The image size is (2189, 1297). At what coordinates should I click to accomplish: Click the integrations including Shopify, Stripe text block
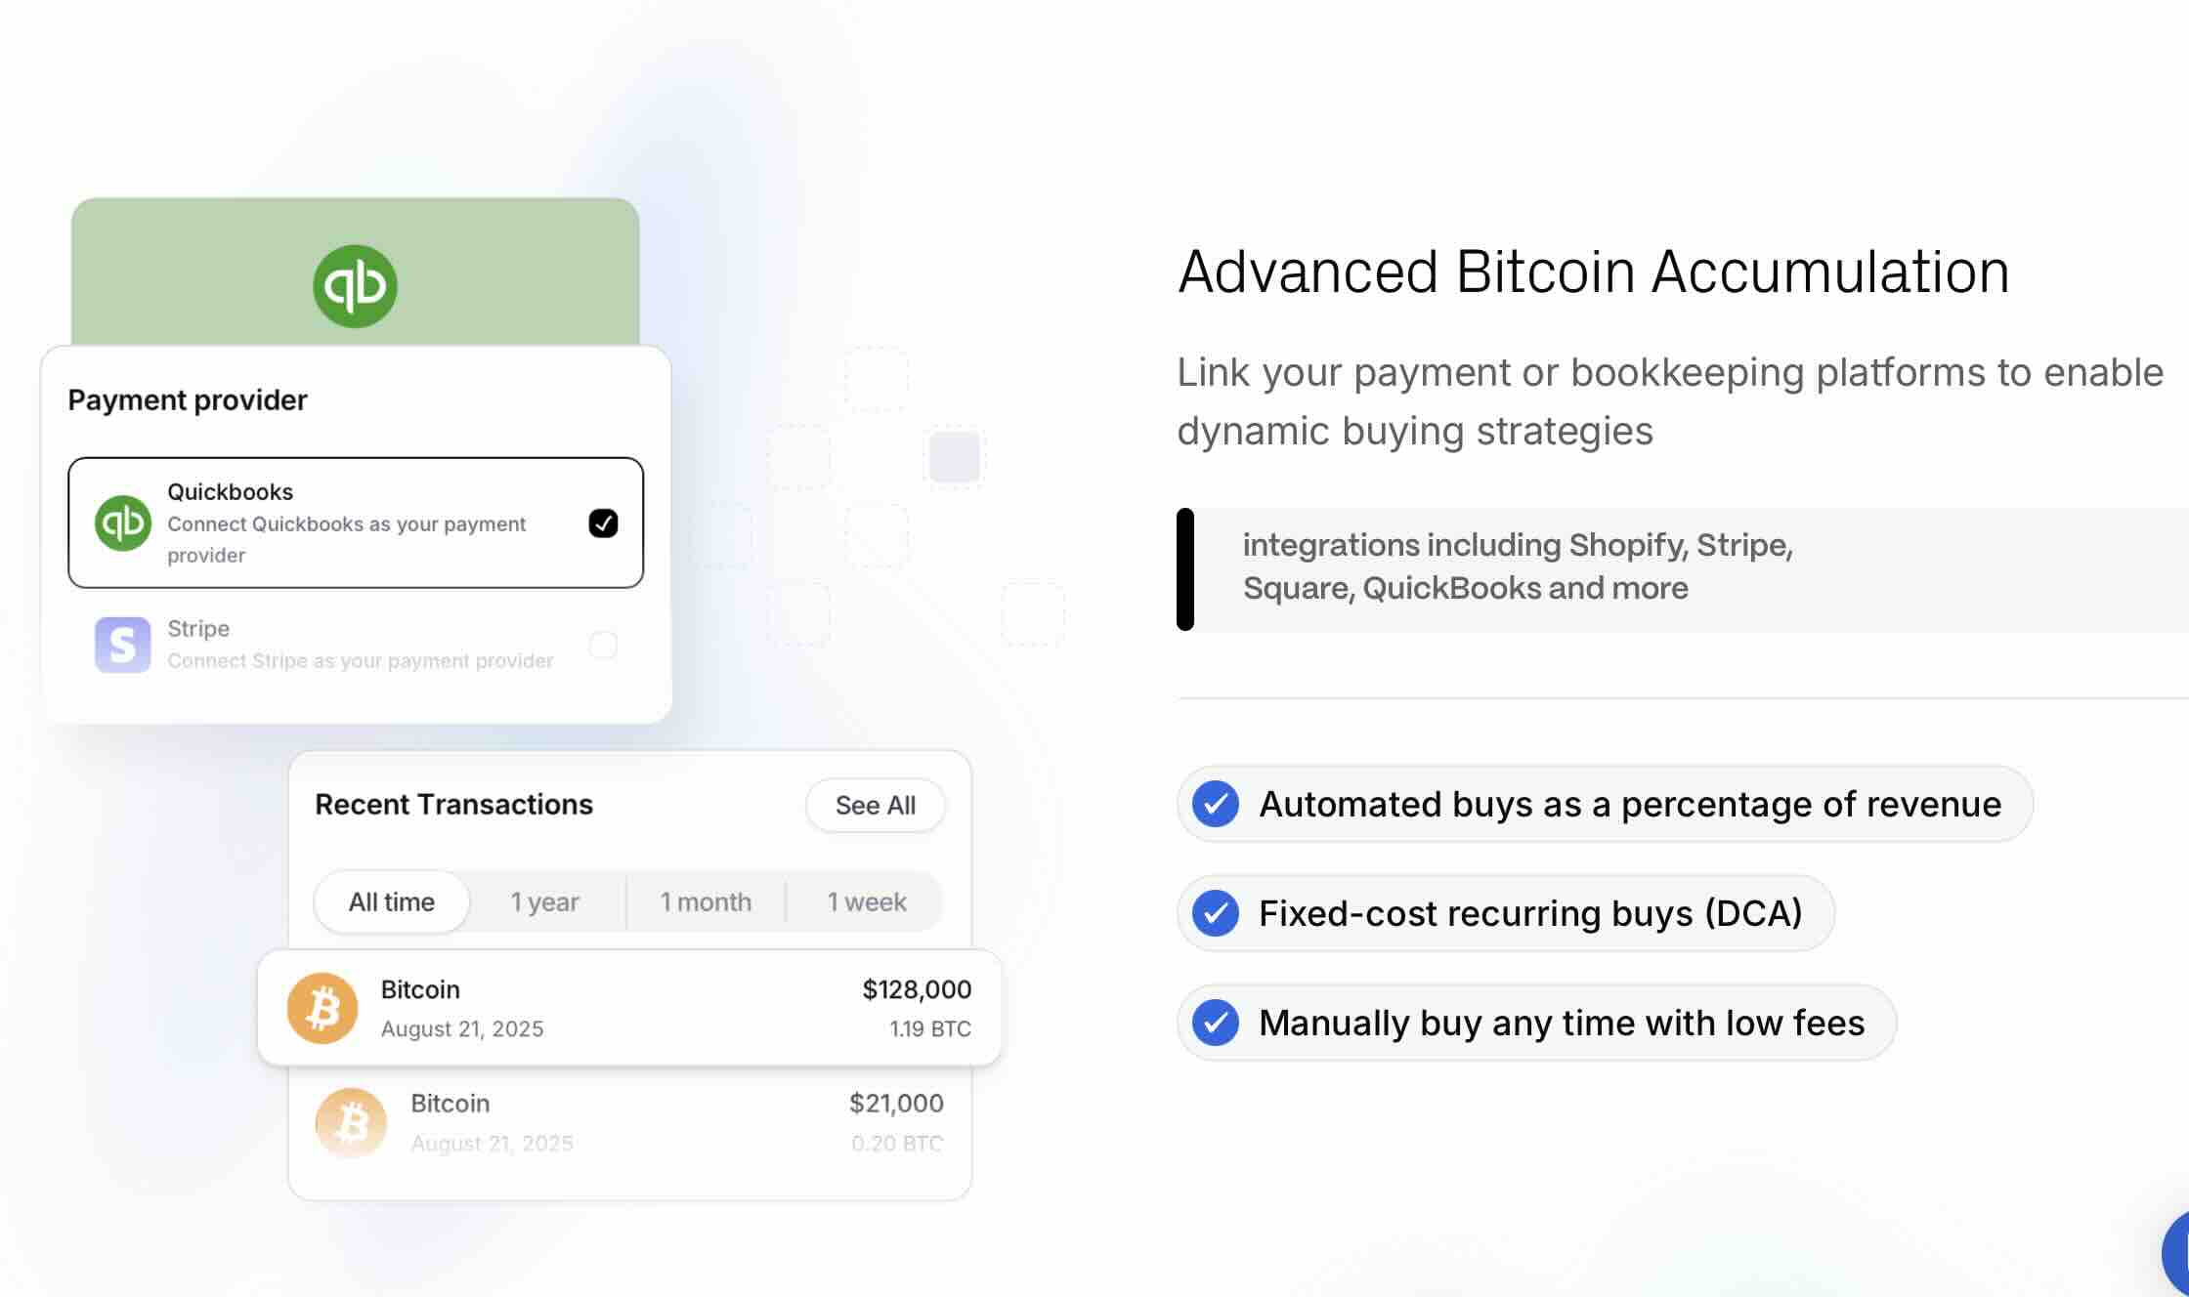click(x=1517, y=566)
